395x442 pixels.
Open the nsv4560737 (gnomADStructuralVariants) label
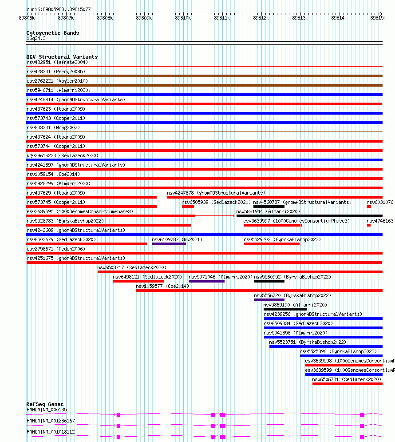[302, 202]
